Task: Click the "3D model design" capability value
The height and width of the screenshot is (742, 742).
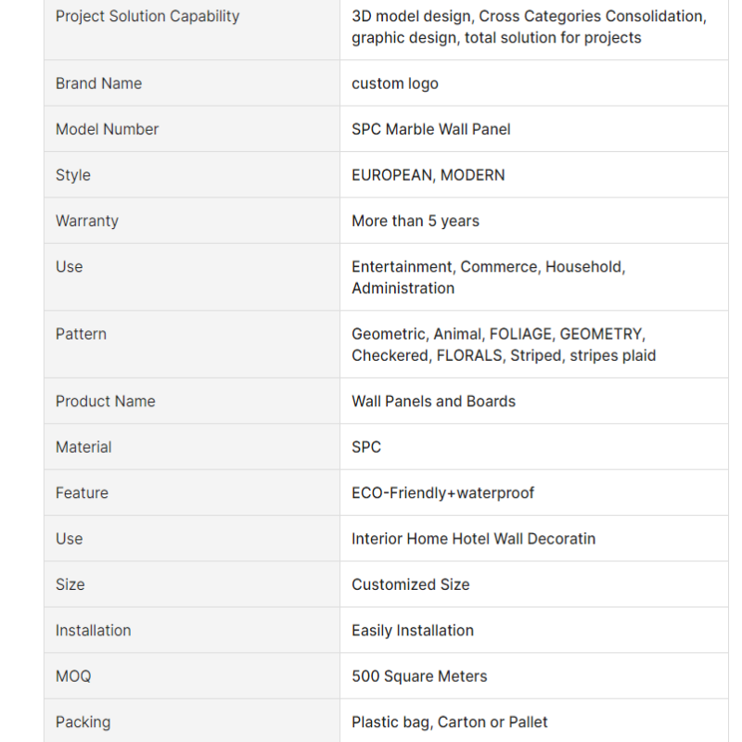Action: click(411, 17)
